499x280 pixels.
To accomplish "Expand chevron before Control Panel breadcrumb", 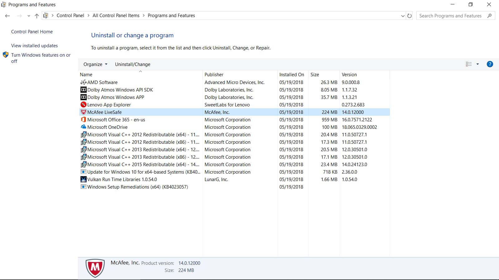I will coord(52,16).
